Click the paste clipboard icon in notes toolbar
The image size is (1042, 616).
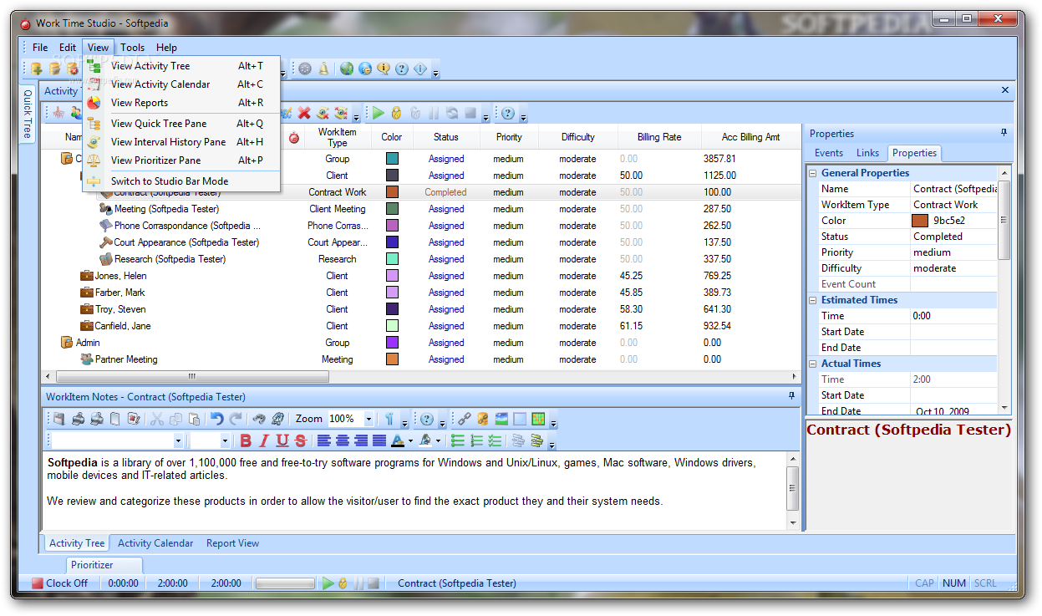click(195, 419)
